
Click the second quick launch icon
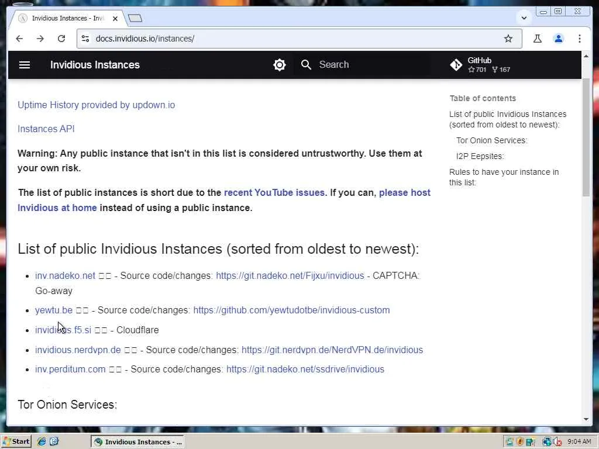54,442
